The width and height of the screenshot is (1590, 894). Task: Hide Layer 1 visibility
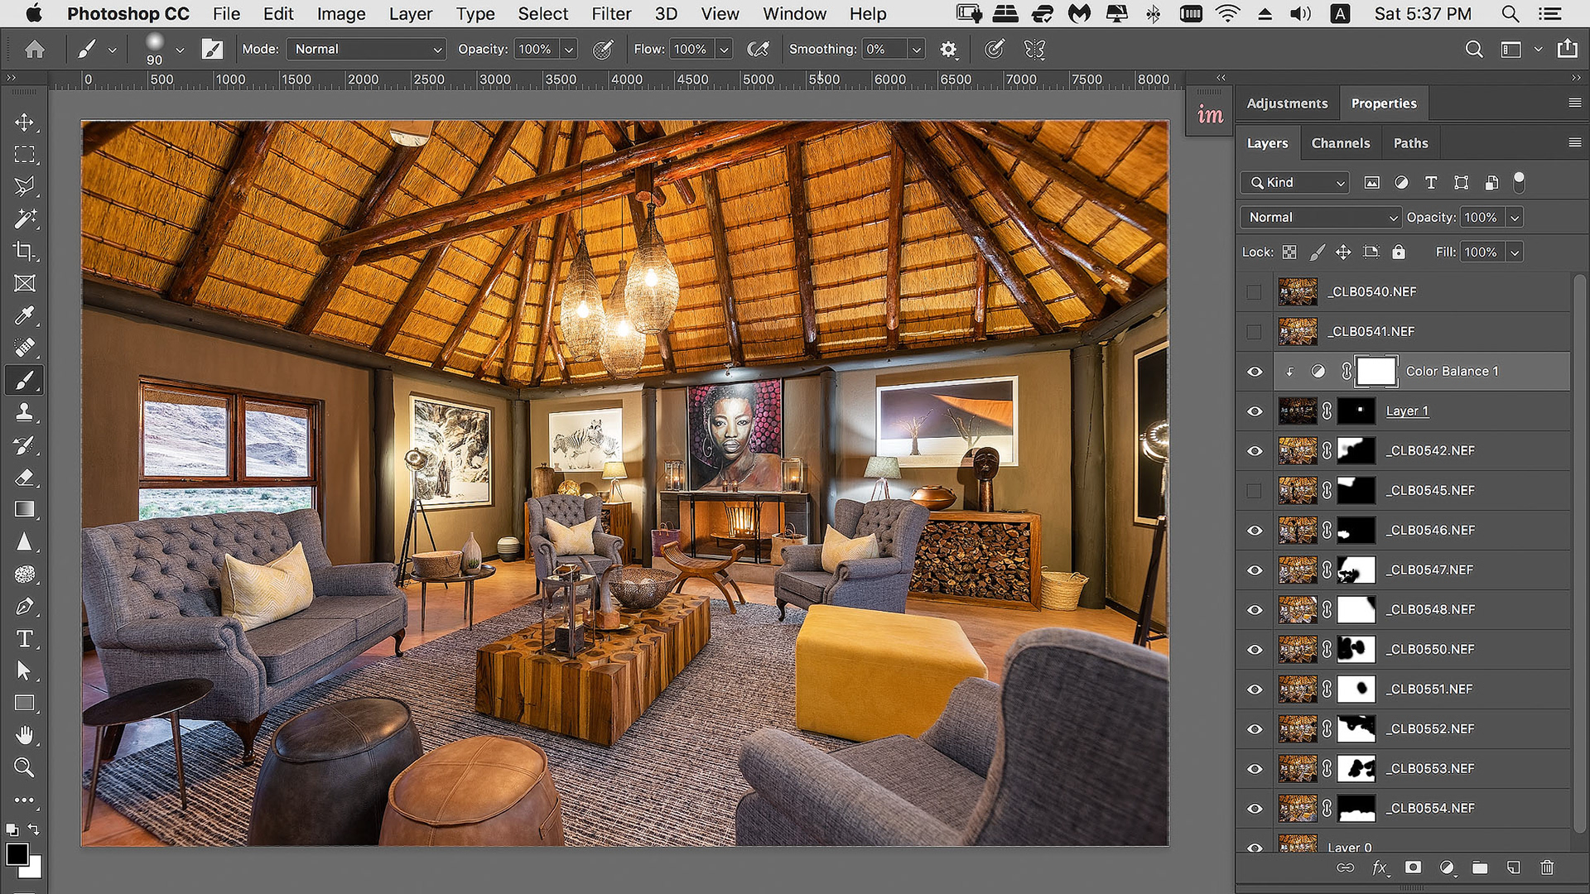coord(1255,411)
